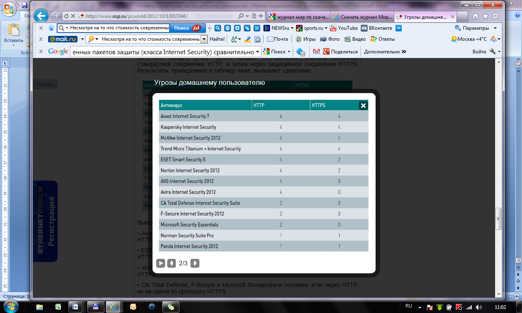Start the slideshow using the play button
Viewport: 522px width, 313px height.
(x=161, y=263)
